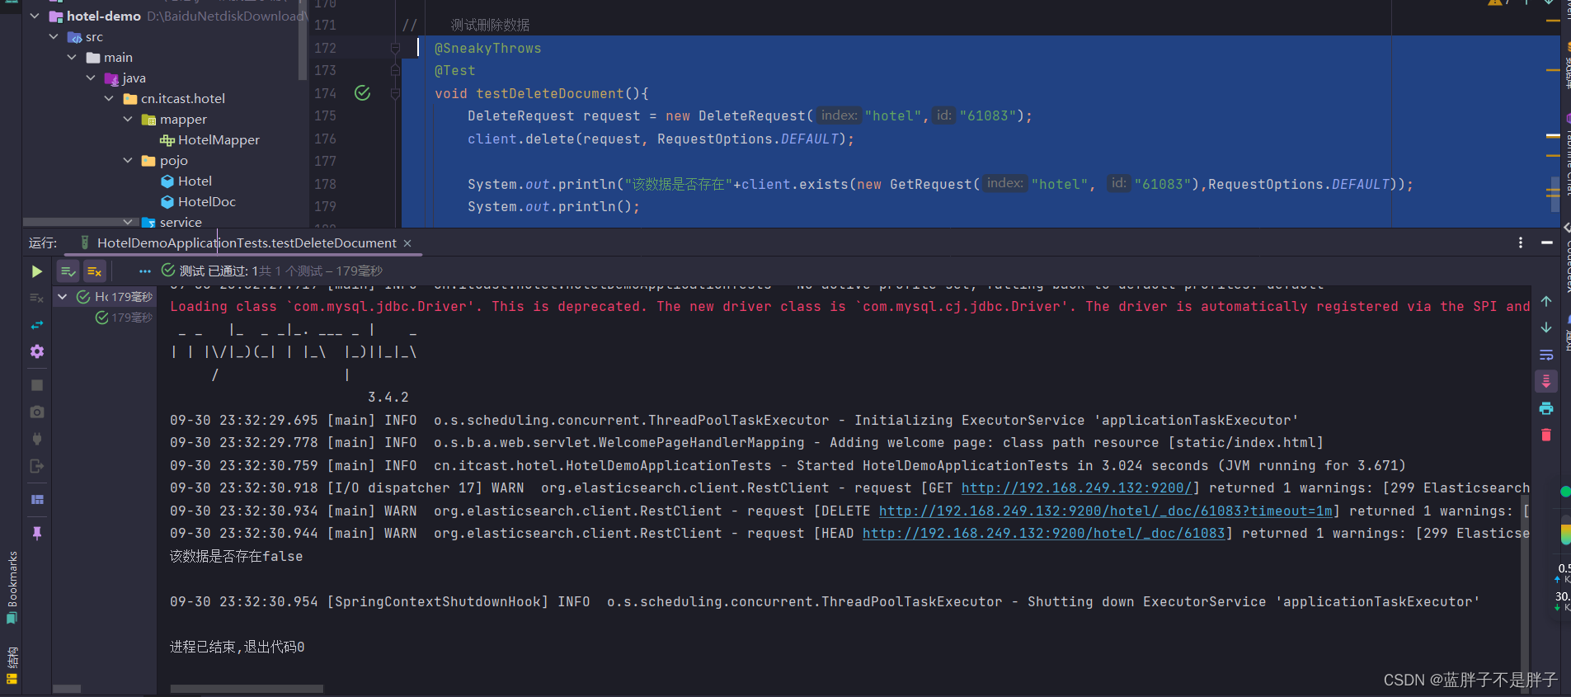Click the test tree horizontal scrollbar

[x=67, y=689]
